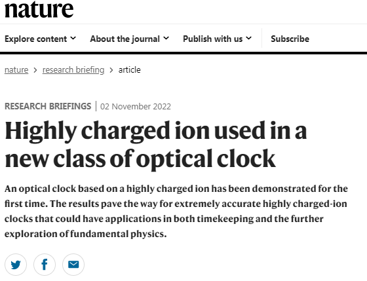Image resolution: width=367 pixels, height=281 pixels.
Task: Click the article headline text
Action: click(156, 145)
